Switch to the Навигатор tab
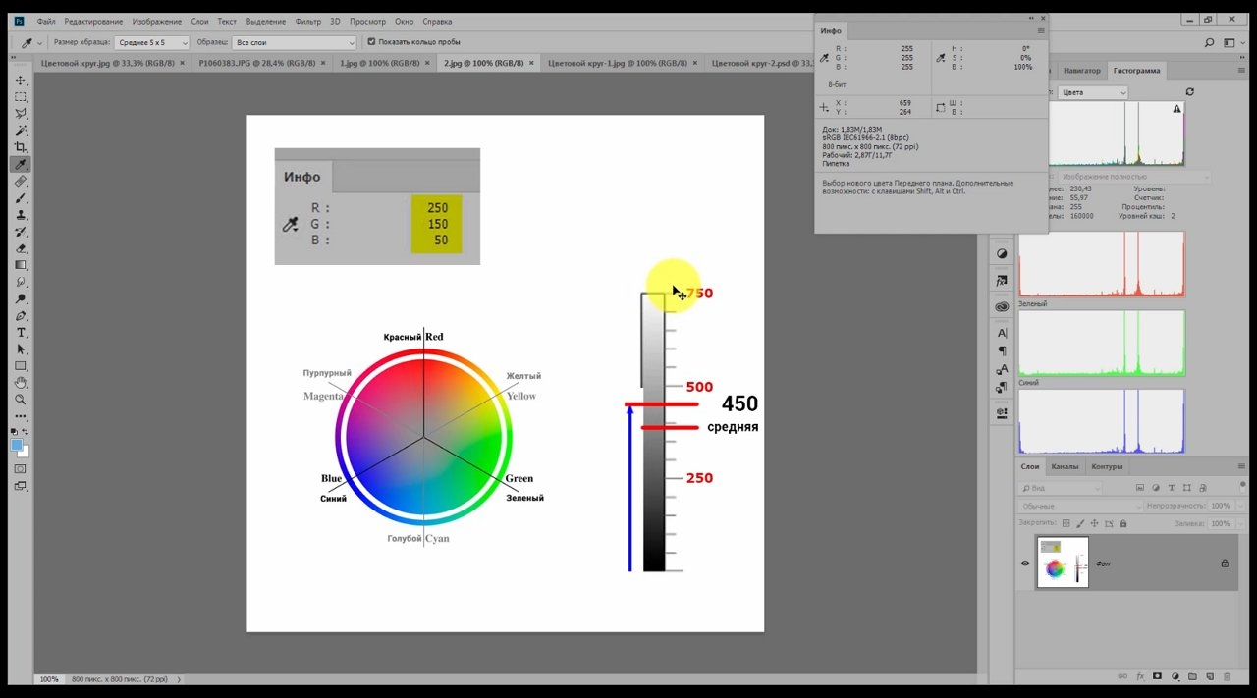The width and height of the screenshot is (1257, 698). coord(1081,71)
